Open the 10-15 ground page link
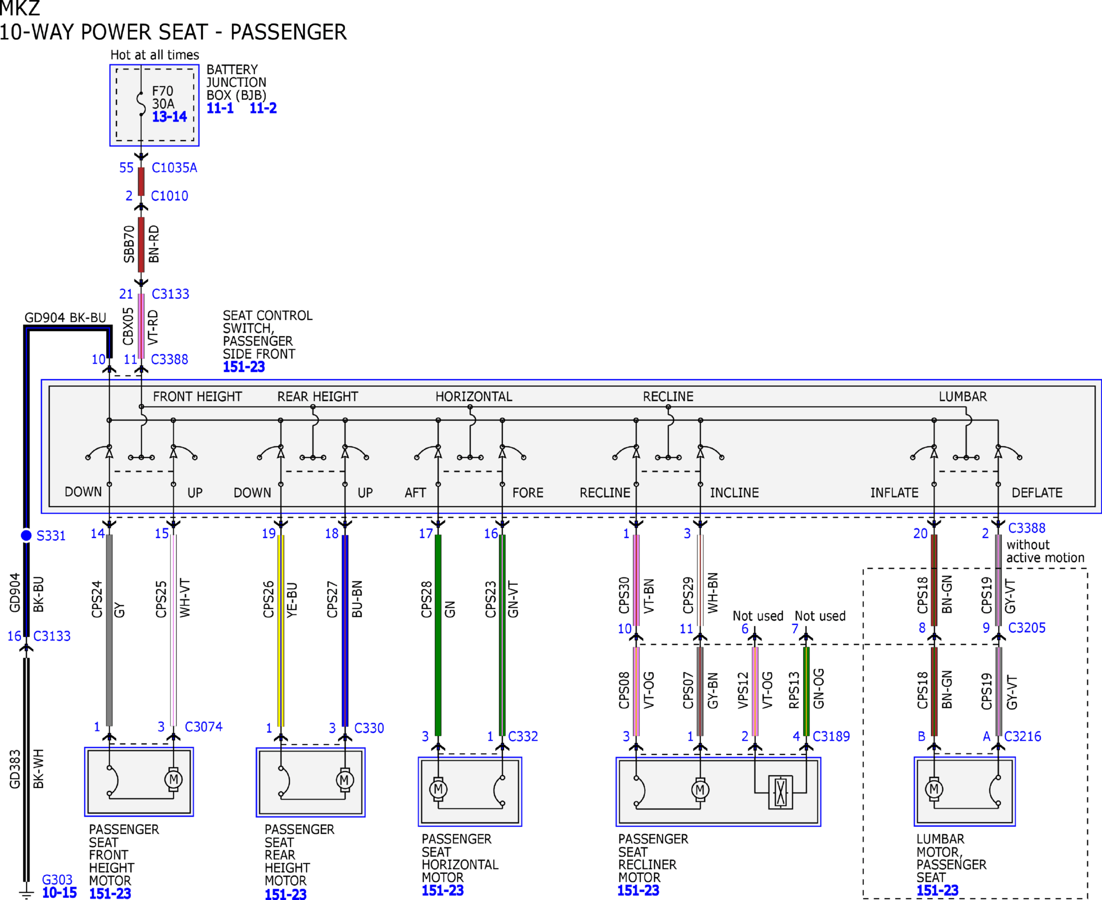1102x900 pixels. (x=59, y=893)
